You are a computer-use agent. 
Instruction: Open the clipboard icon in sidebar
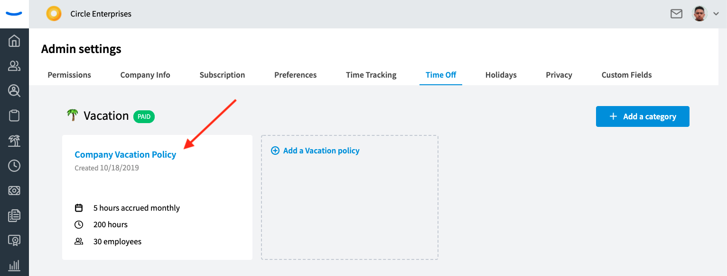point(14,116)
